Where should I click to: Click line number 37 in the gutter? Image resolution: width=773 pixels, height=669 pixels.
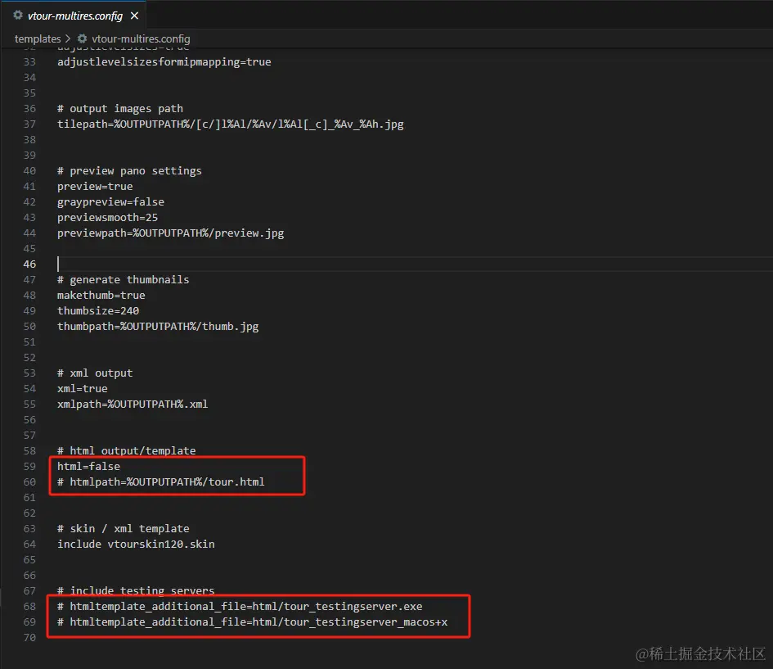[29, 124]
